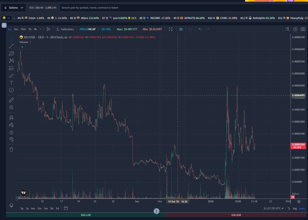Select the trend line drawing tool
Image resolution: width=308 pixels, height=220 pixels.
[11, 46]
